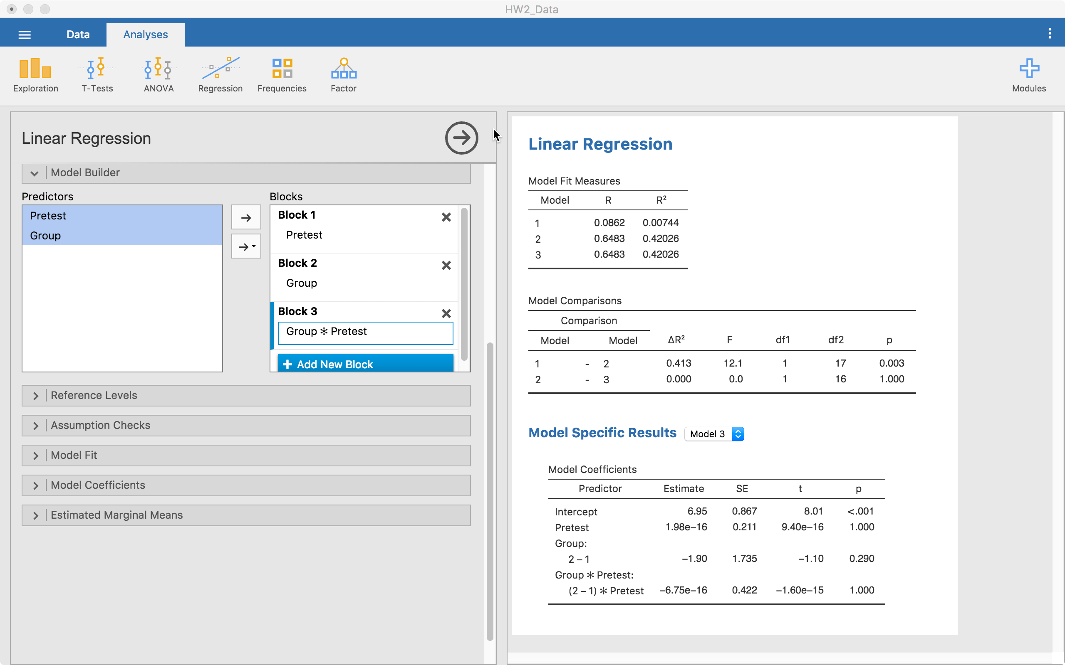Change model using the Model 3 stepper
The image size is (1065, 665).
click(x=738, y=433)
